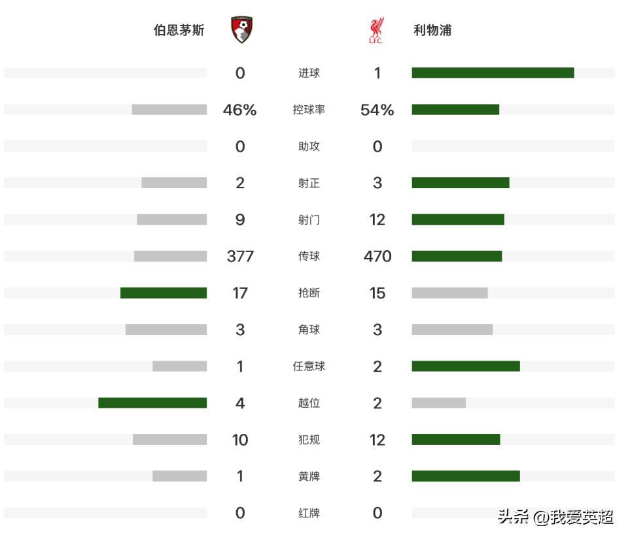Click Liverpool's green 进球 goals bar
Viewport: 628px width, 539px height.
click(493, 73)
